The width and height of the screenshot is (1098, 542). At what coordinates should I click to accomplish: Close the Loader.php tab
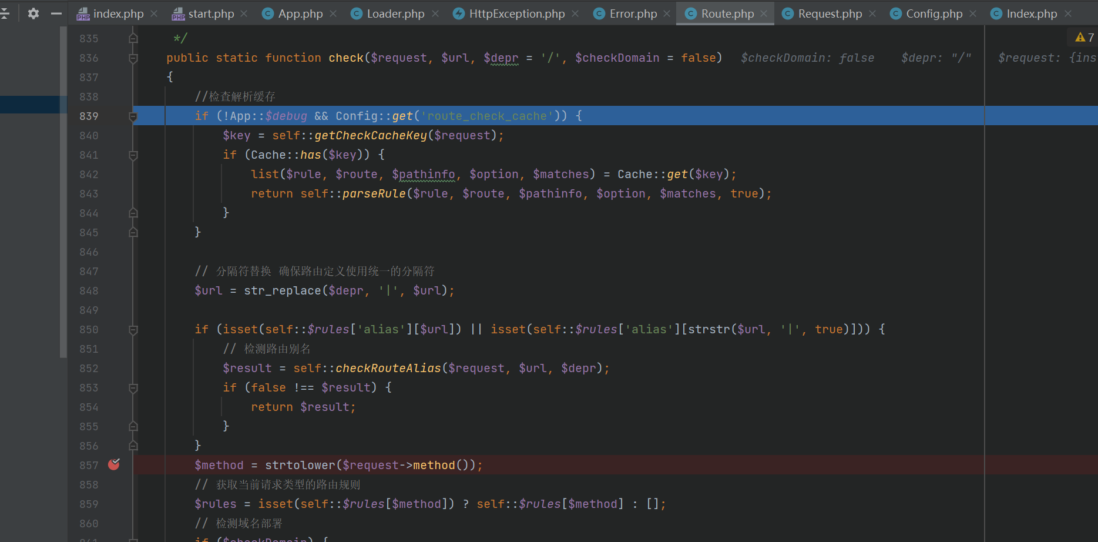[x=435, y=14]
